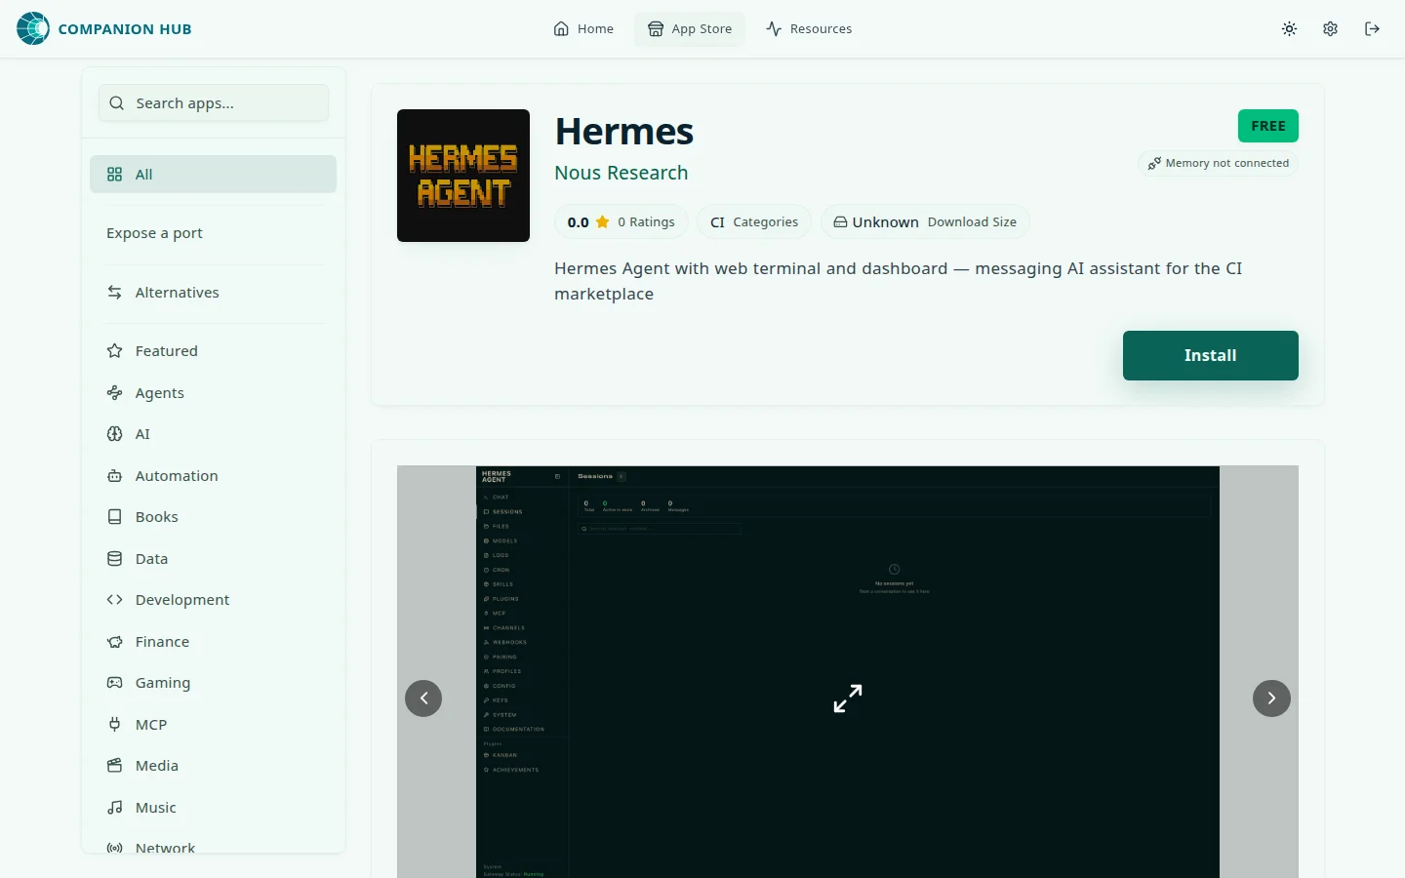Click the Memory not connected badge
This screenshot has width=1405, height=878.
(1219, 163)
